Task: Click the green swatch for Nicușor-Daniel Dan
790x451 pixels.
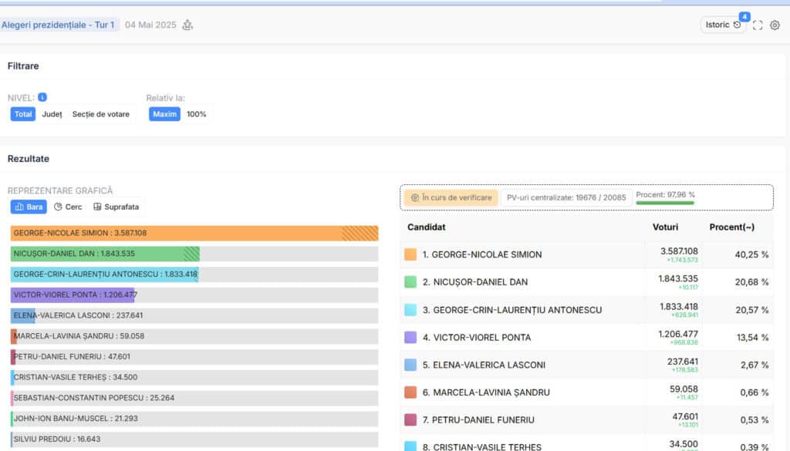Action: pos(410,282)
